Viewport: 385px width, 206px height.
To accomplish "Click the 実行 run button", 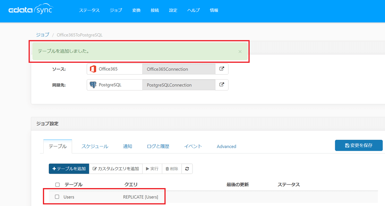I will coord(152,169).
